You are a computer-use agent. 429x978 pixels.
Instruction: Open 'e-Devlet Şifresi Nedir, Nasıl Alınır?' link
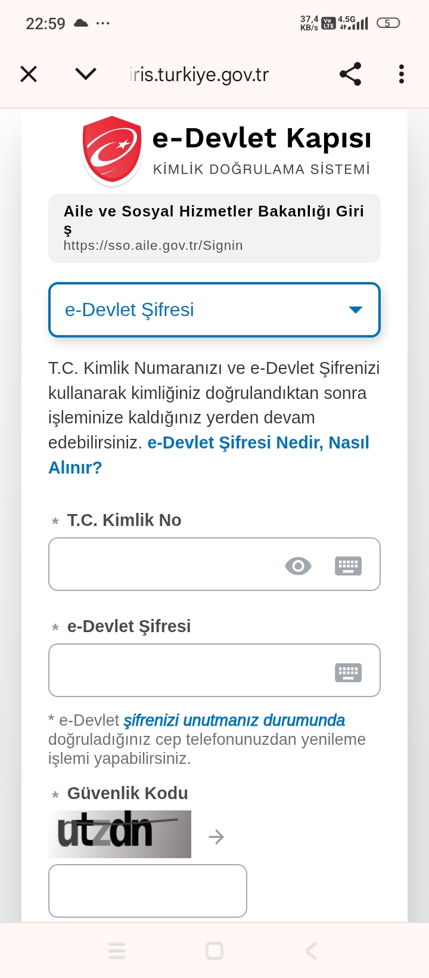pos(258,443)
